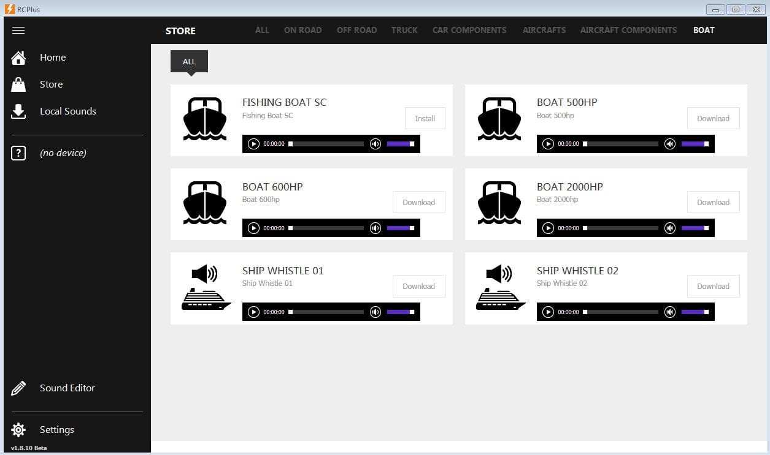Click the Home house icon in sidebar

18,58
